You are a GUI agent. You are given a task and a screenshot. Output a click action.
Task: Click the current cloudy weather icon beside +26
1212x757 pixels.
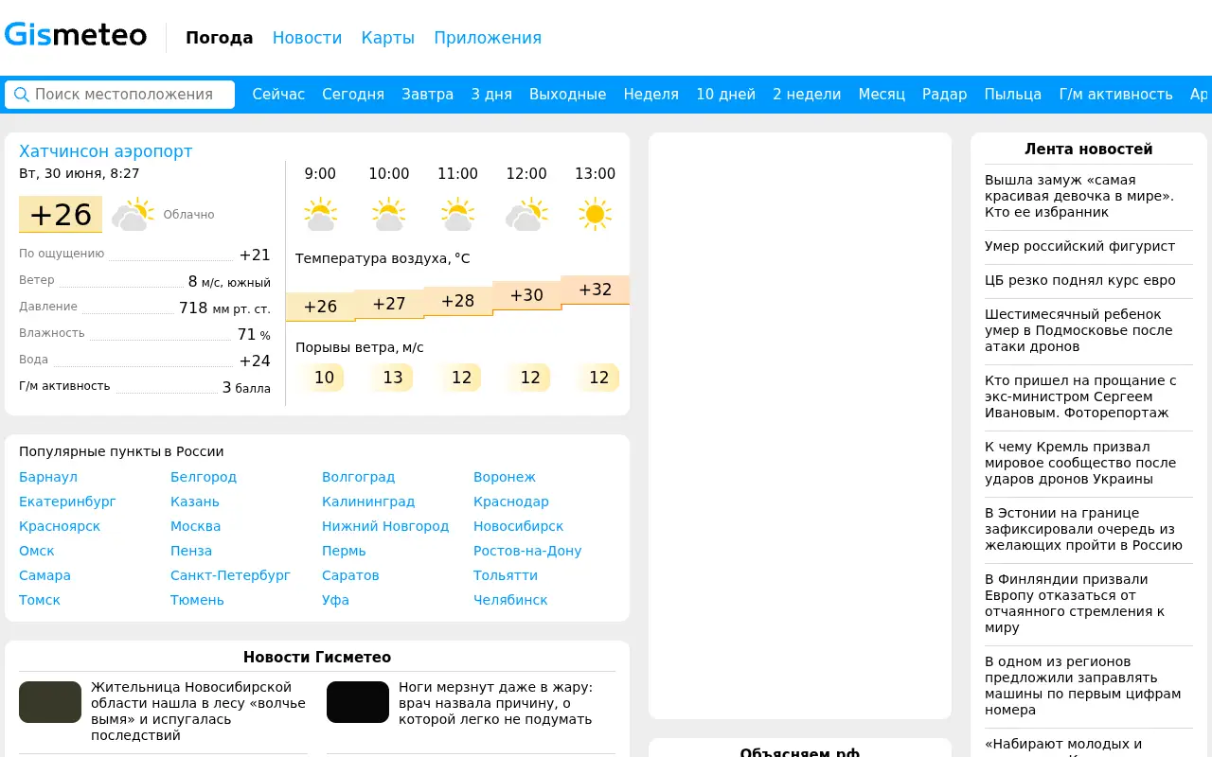[x=133, y=215]
